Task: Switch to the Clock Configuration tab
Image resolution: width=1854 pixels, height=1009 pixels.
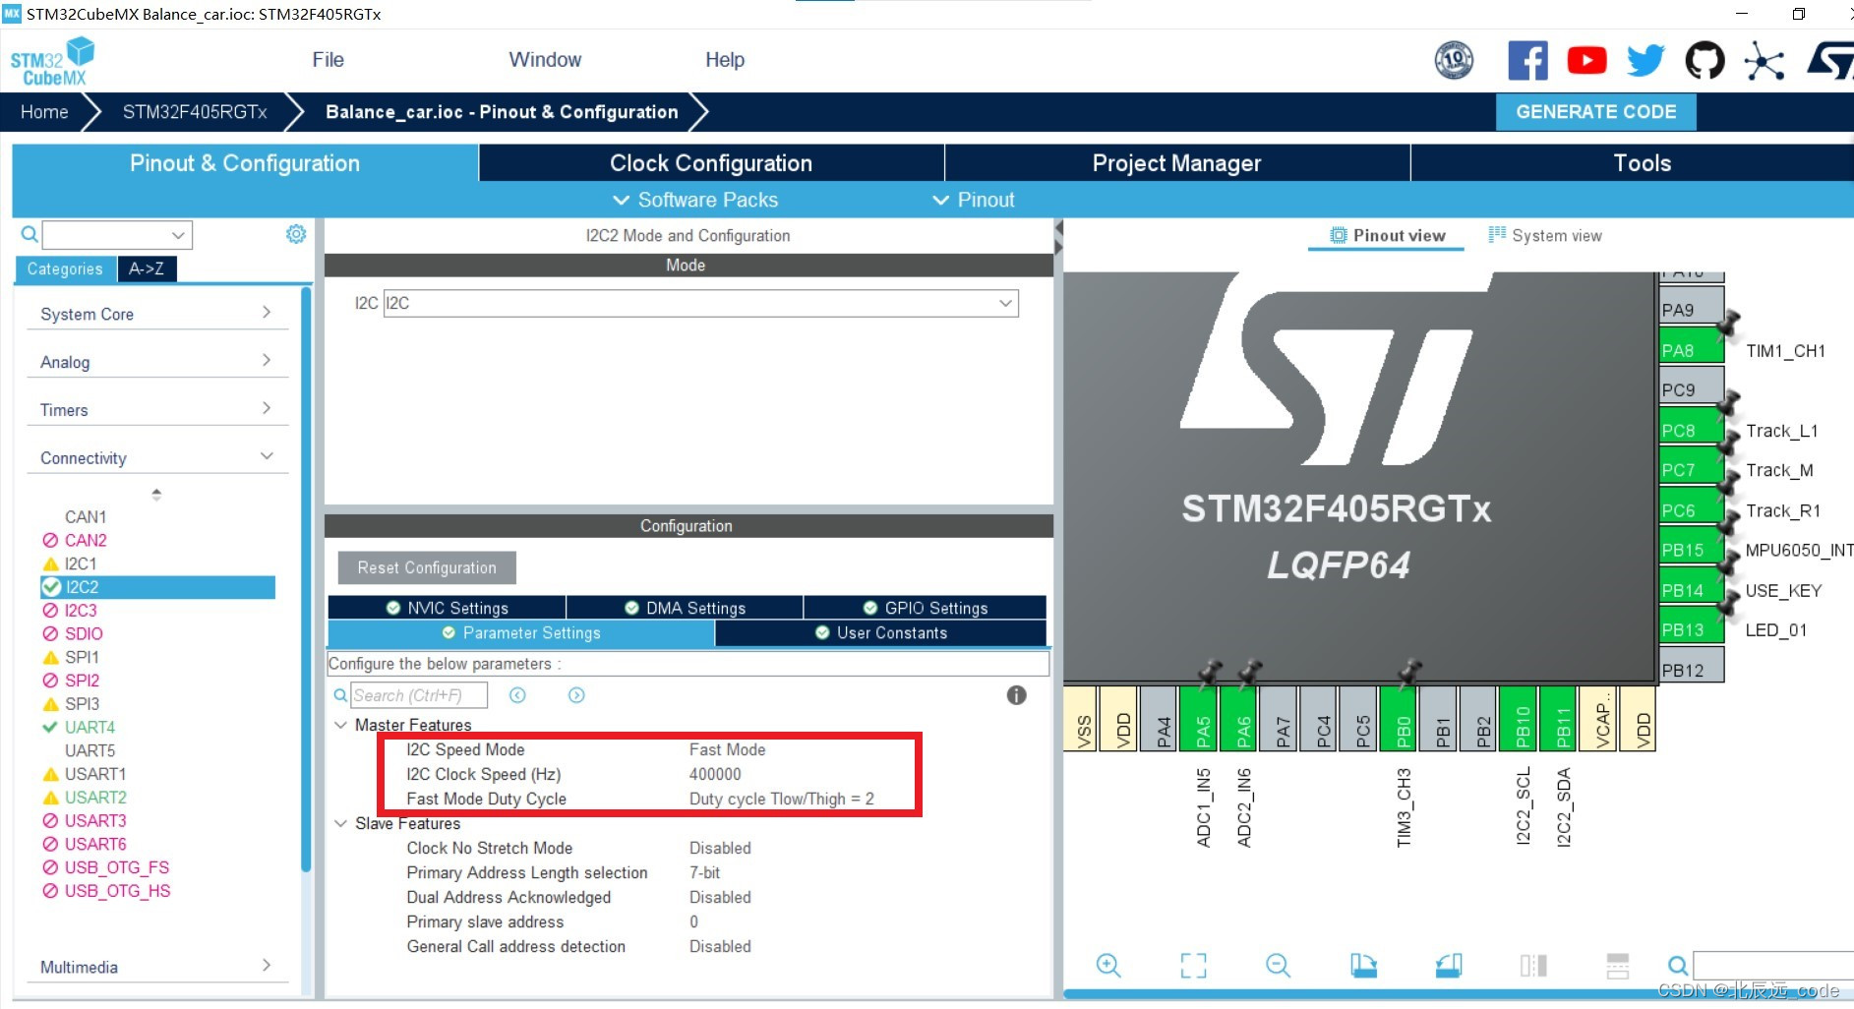Action: [711, 163]
